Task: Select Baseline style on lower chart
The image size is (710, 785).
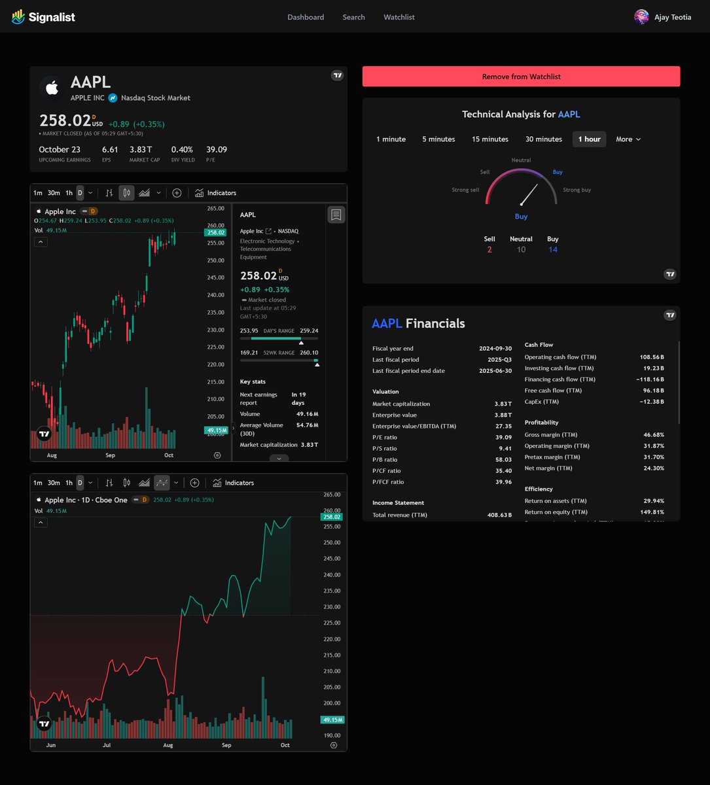Action: (x=162, y=483)
